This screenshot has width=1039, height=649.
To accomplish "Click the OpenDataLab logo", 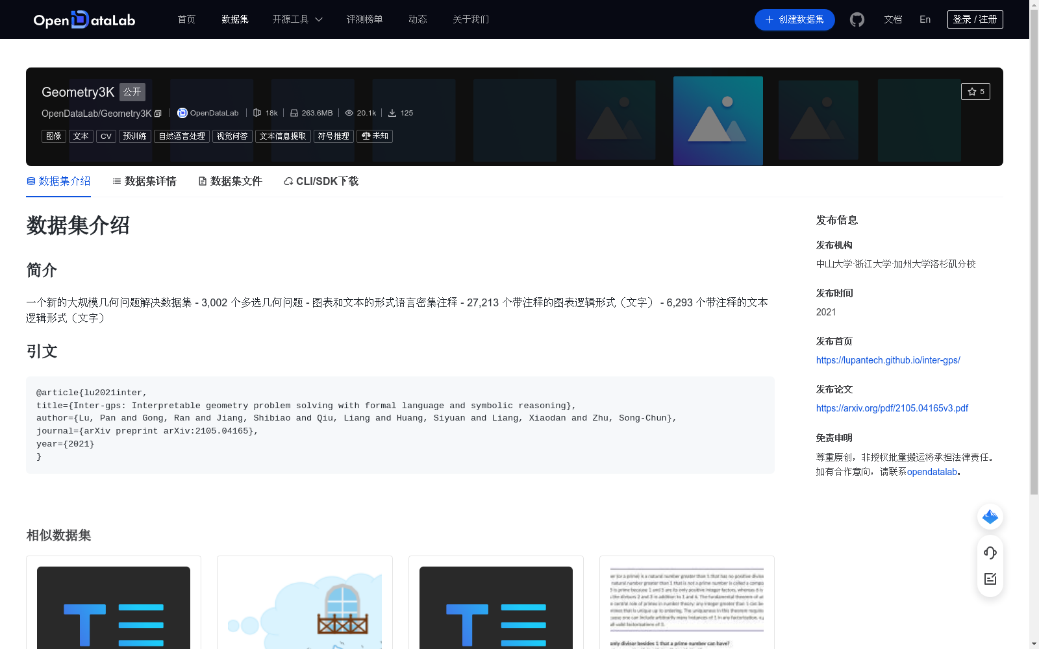I will tap(84, 20).
